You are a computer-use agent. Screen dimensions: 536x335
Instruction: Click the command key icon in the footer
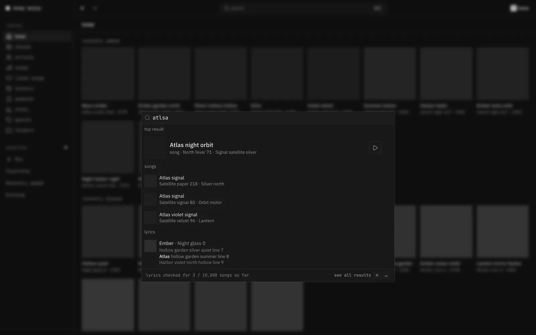tap(377, 275)
